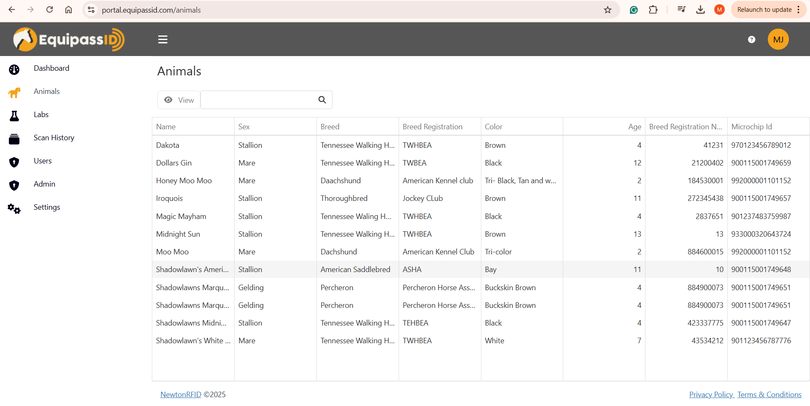810x406 pixels.
Task: Open the Terms & Conditions link
Action: [x=769, y=395]
